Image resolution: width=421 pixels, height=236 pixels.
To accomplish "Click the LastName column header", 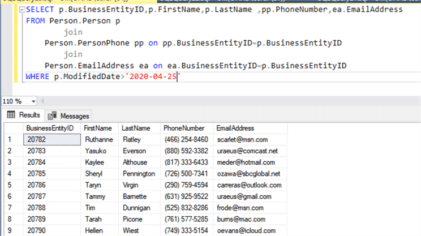I will point(136,128).
